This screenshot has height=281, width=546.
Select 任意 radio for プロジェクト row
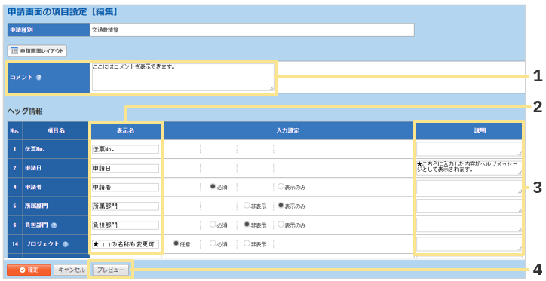point(176,244)
